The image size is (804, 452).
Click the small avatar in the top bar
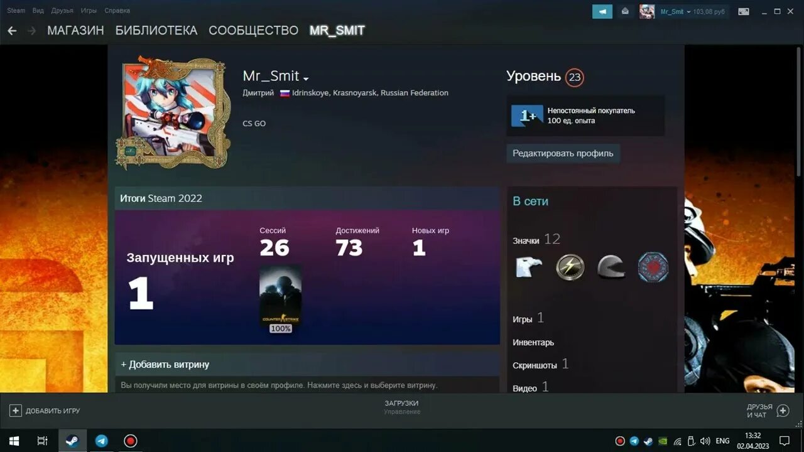coord(647,11)
